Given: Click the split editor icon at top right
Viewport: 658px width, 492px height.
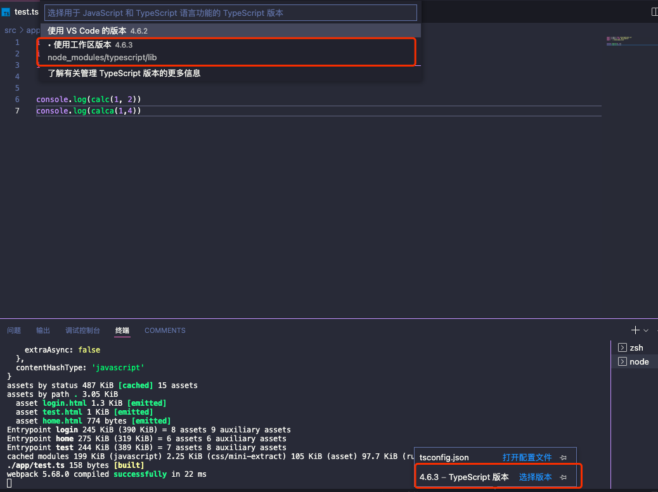Looking at the screenshot, I should click(x=654, y=12).
